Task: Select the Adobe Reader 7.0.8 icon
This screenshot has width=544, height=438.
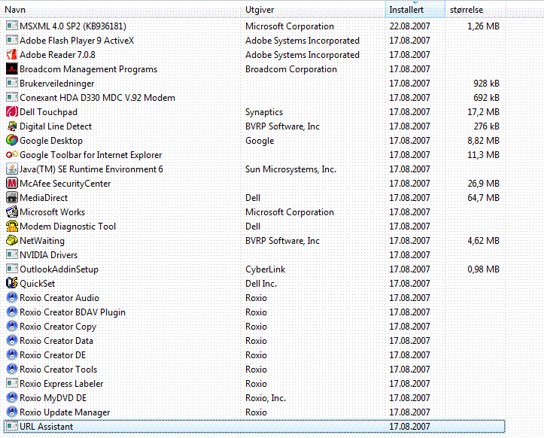Action: 12,54
